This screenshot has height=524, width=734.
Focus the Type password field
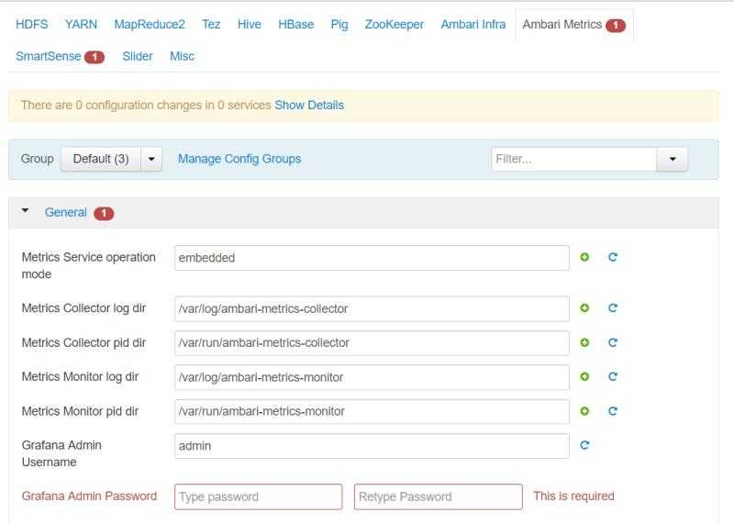click(259, 496)
